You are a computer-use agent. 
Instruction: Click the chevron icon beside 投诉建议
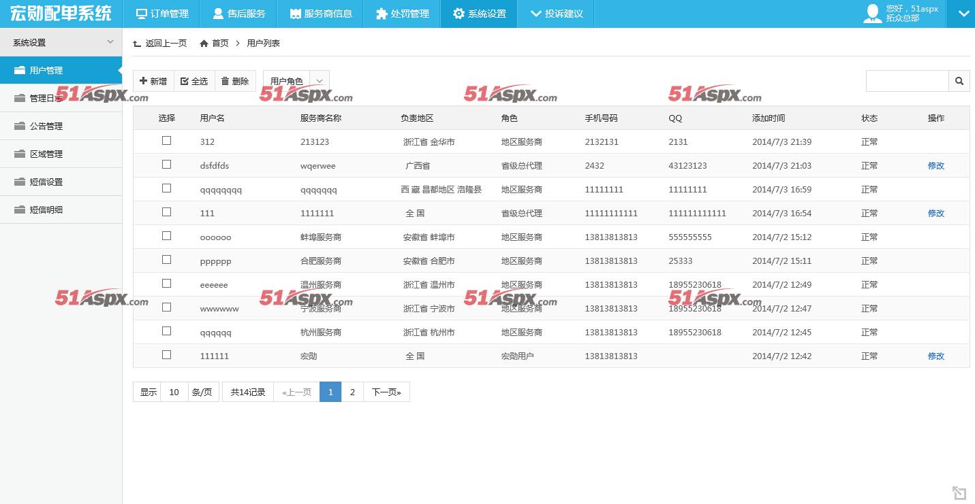point(536,14)
